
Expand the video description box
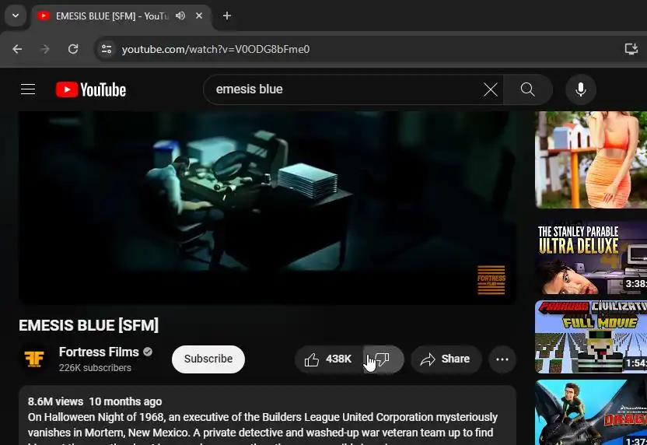(x=268, y=415)
